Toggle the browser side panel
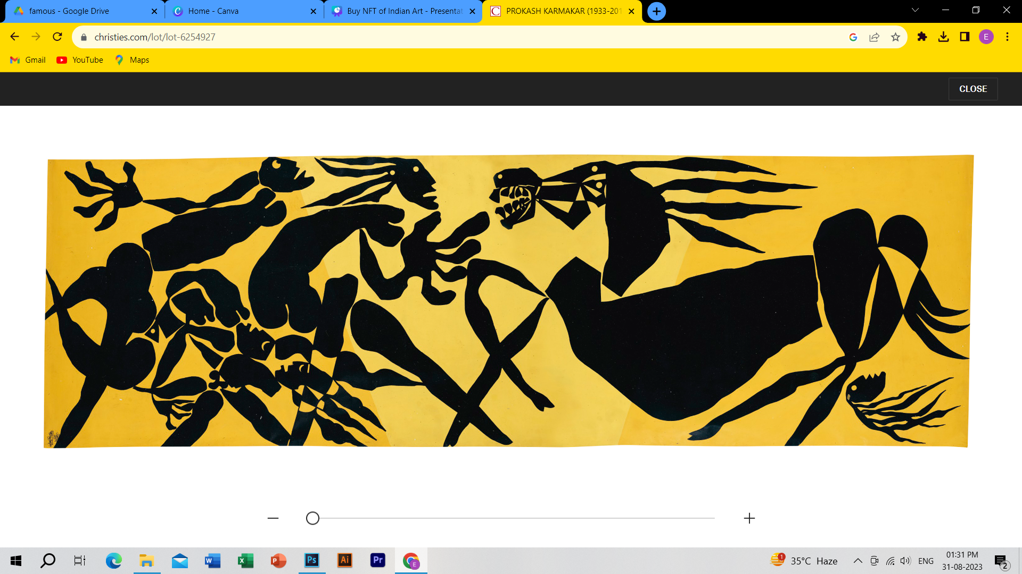Screen dimensions: 1022x574 click(x=965, y=37)
